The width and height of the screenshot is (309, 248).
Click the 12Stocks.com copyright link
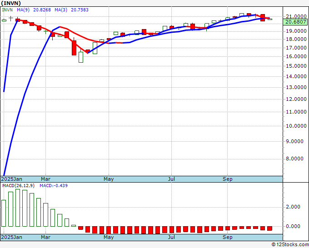290,245
